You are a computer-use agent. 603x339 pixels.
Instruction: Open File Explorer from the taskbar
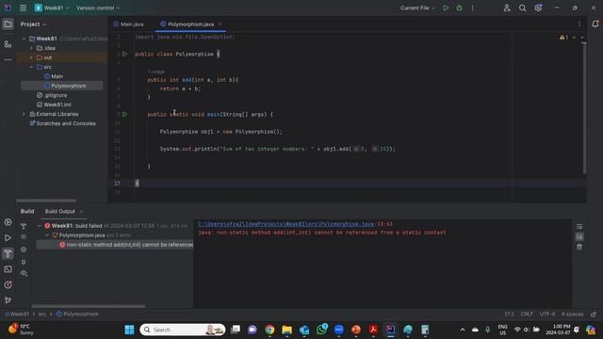[x=286, y=330]
